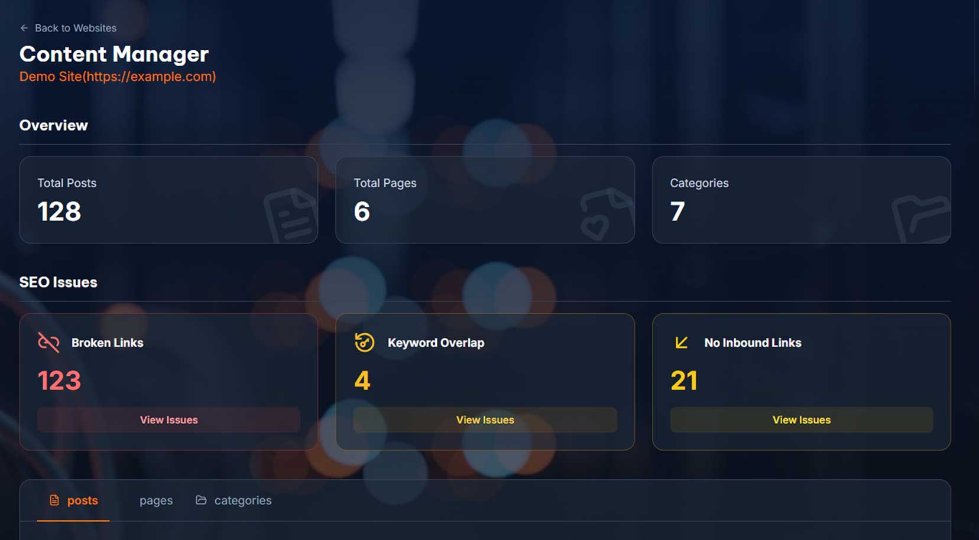Click the broken chain icon on Broken Links card
Viewport: 979px width, 540px height.
click(48, 342)
